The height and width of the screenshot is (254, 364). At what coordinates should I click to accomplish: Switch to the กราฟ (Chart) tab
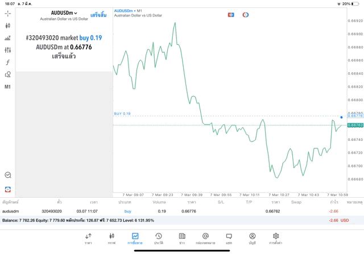111,239
